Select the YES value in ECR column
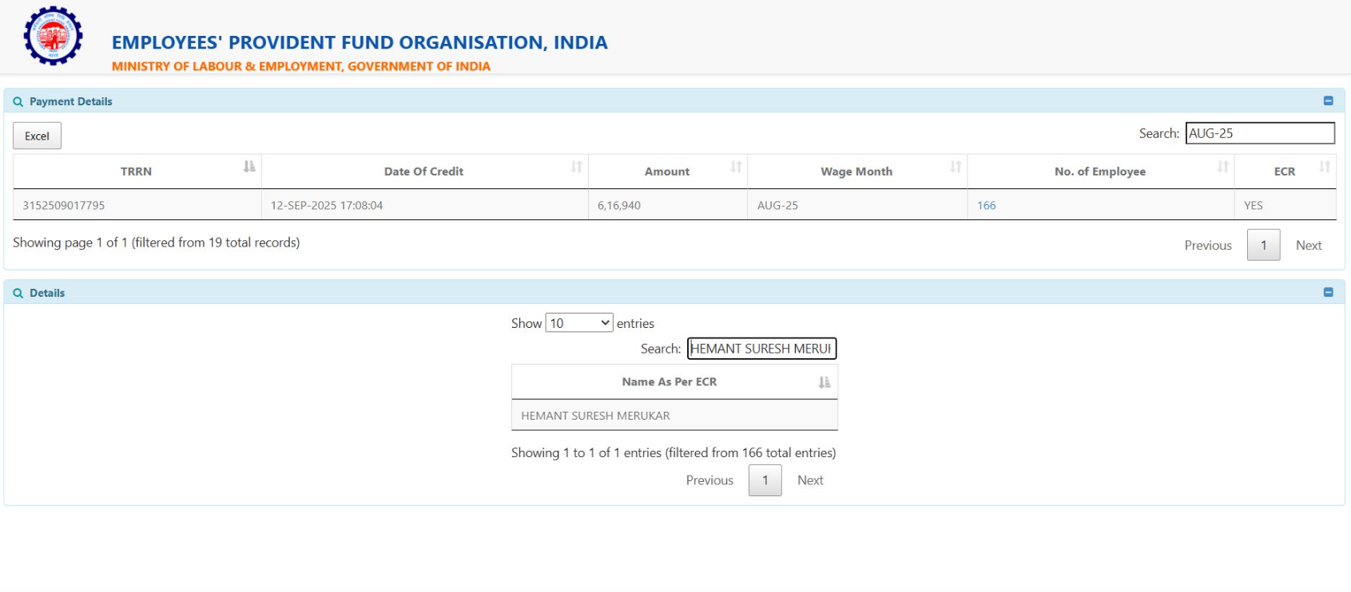 (x=1254, y=205)
